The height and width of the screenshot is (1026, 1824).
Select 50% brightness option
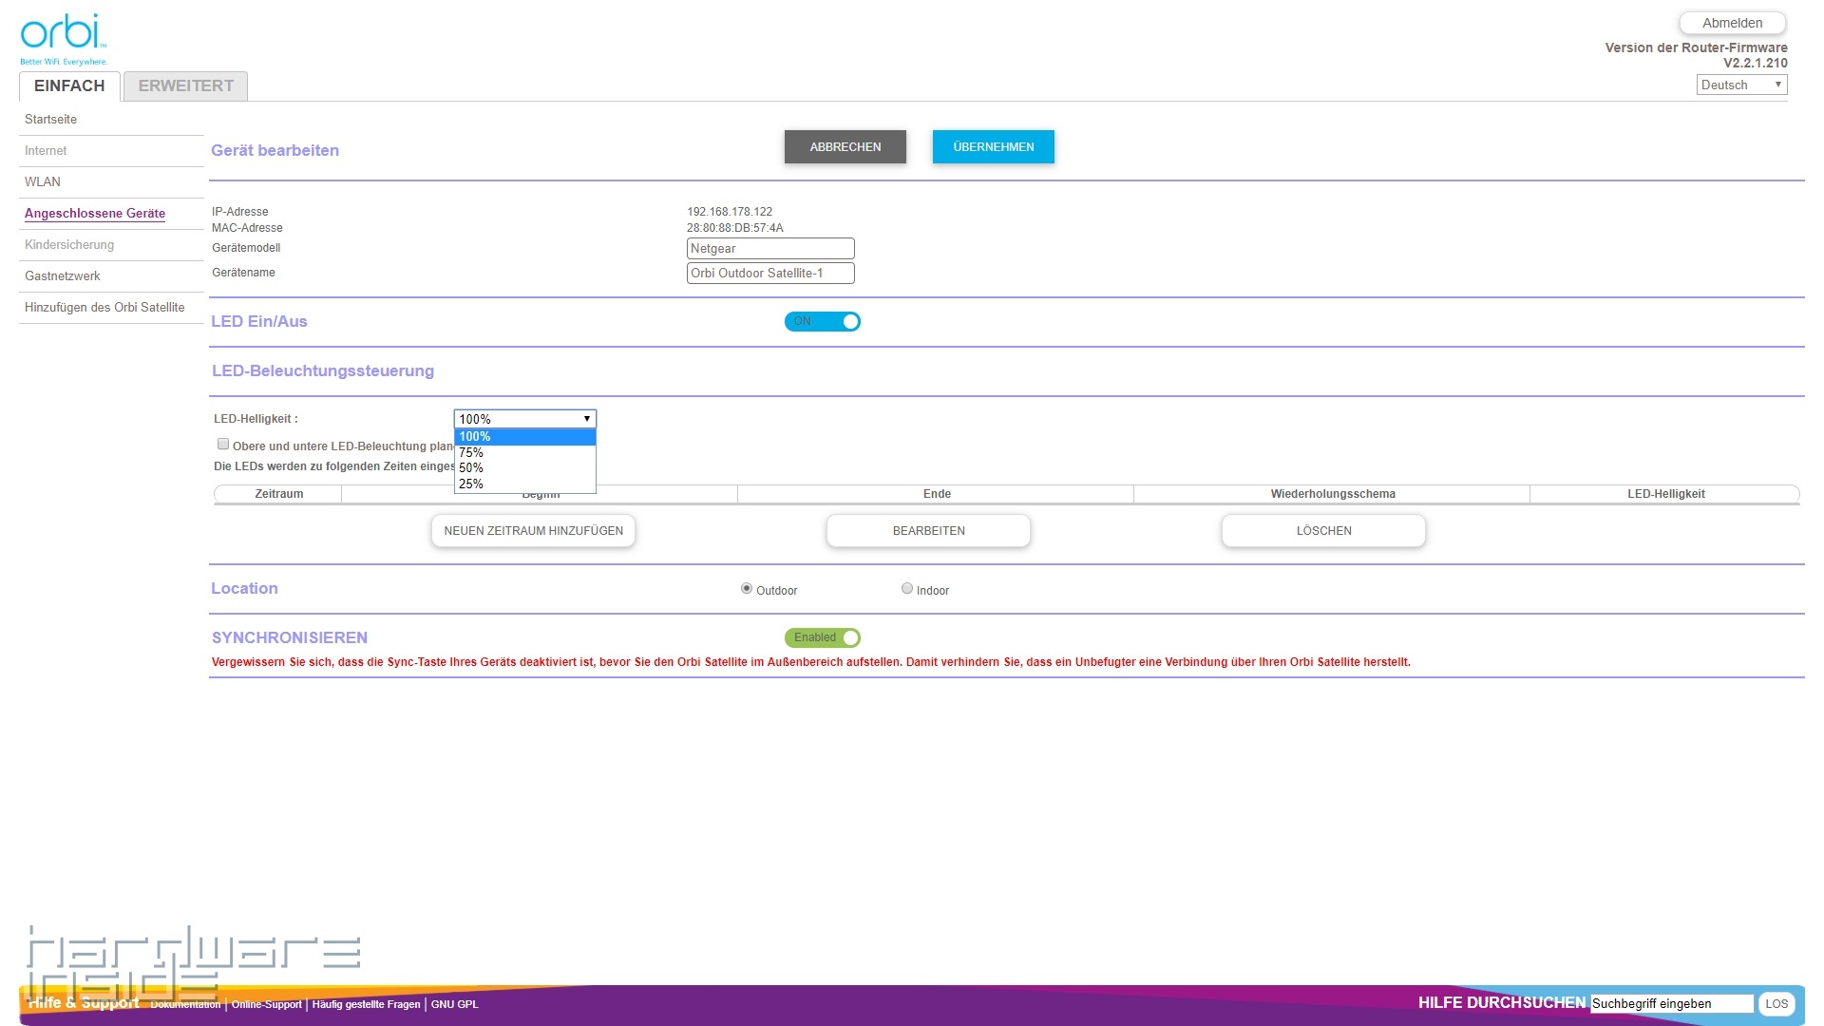[524, 467]
